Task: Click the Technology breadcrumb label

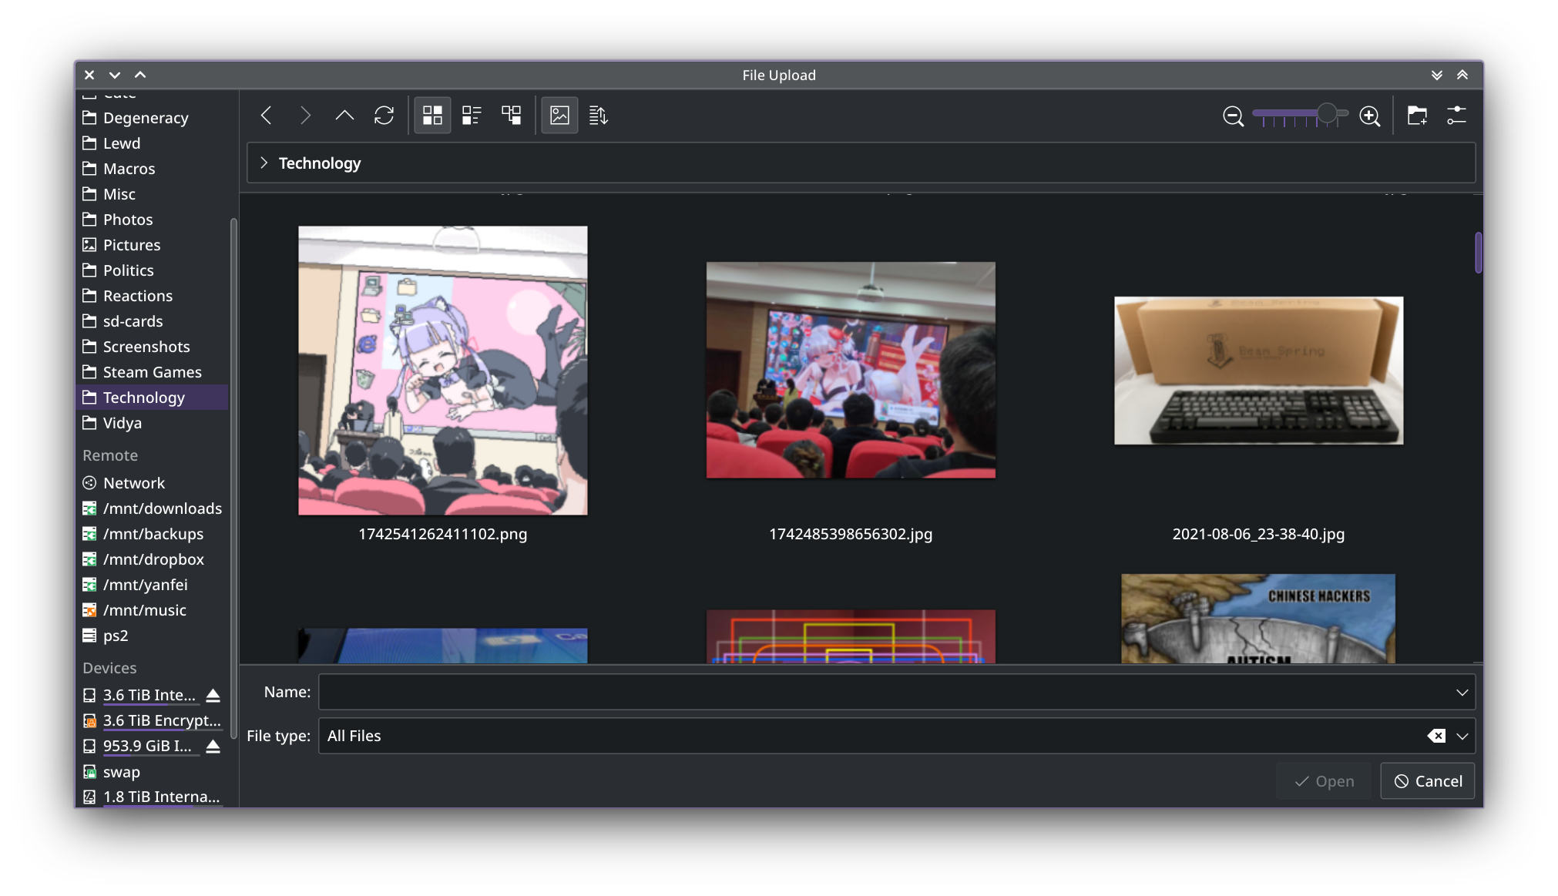Action: [x=320, y=163]
